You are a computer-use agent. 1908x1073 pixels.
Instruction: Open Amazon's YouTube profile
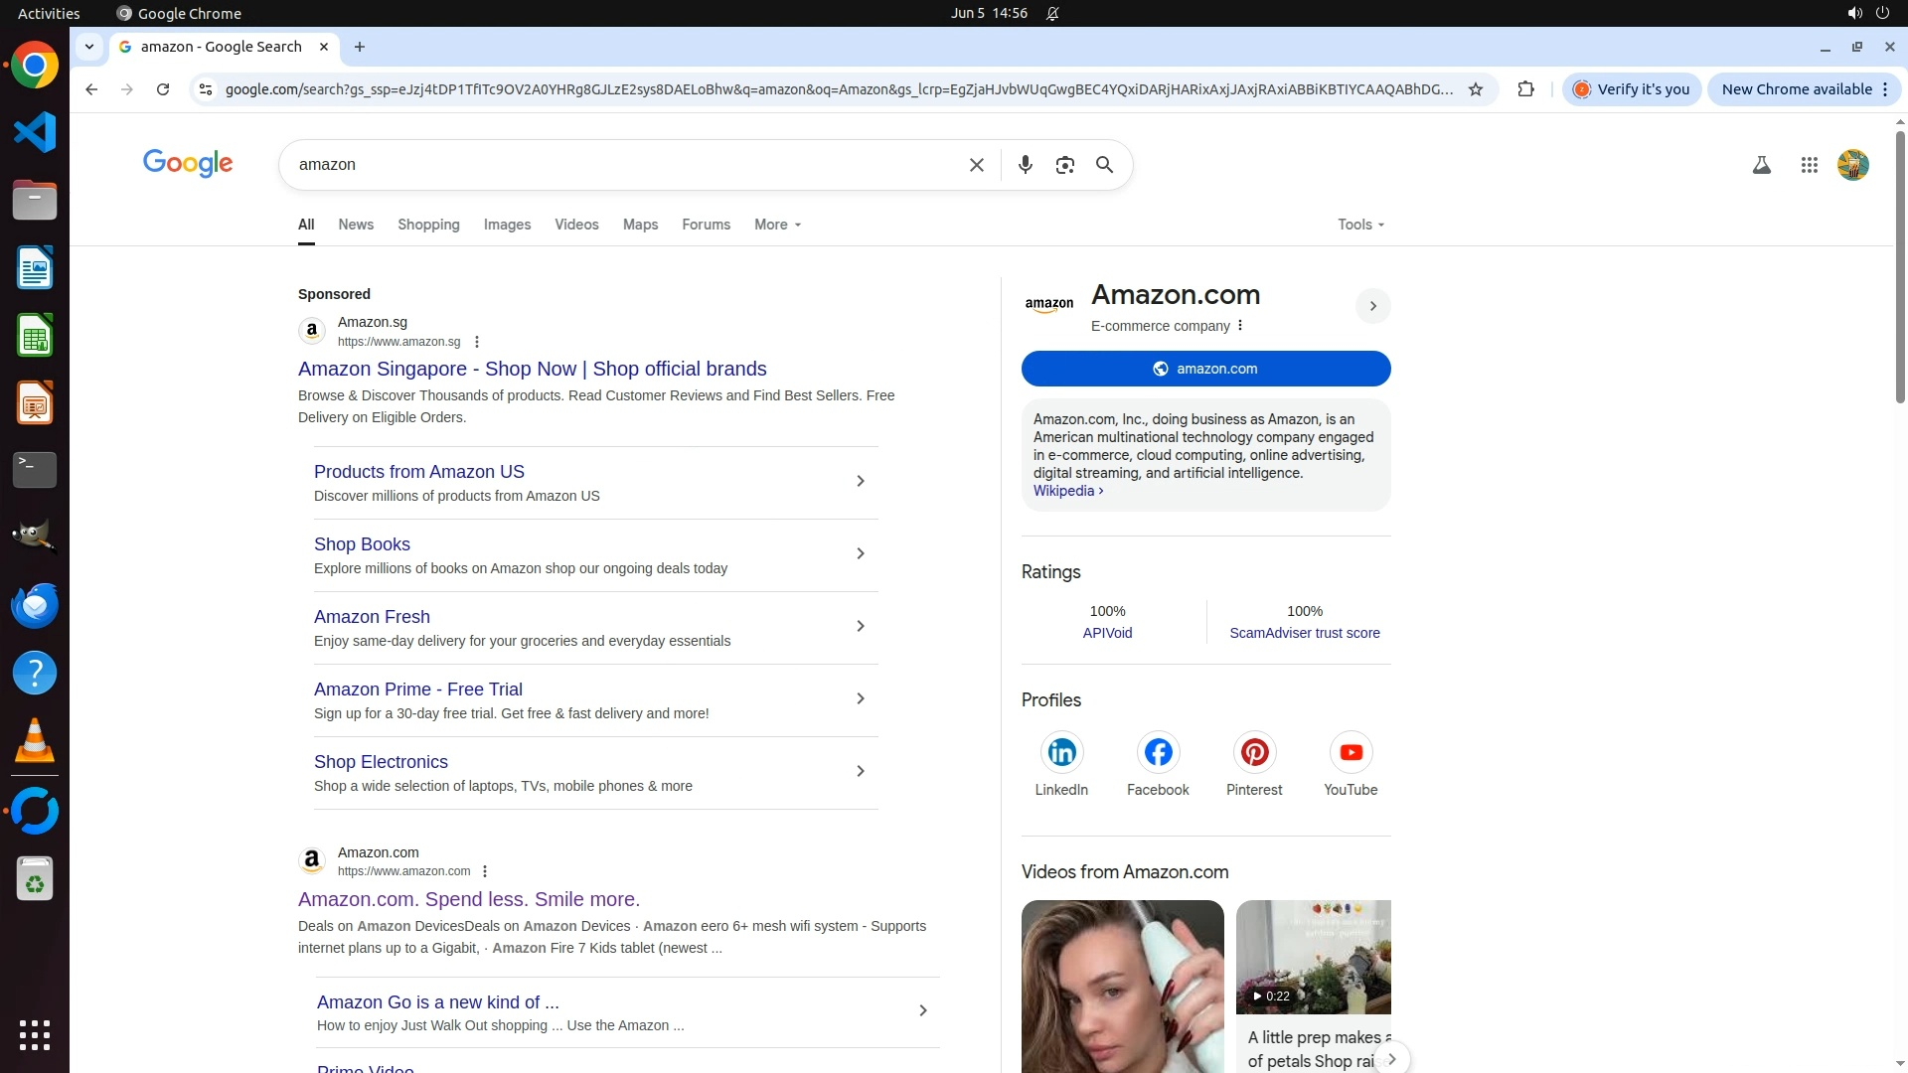1350,753
